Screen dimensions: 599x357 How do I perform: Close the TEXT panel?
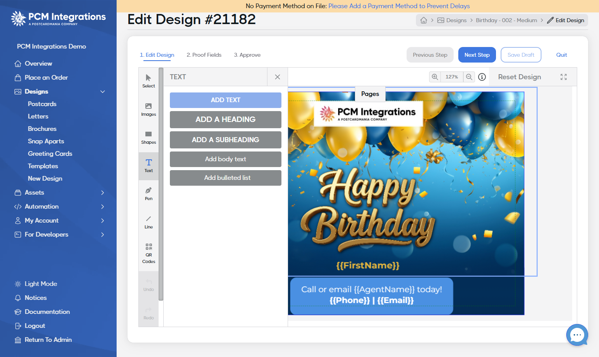[x=278, y=77]
